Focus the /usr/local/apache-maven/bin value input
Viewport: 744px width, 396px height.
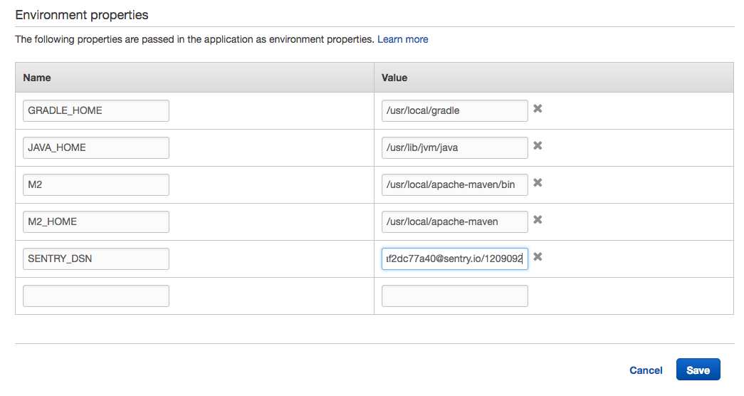(455, 184)
